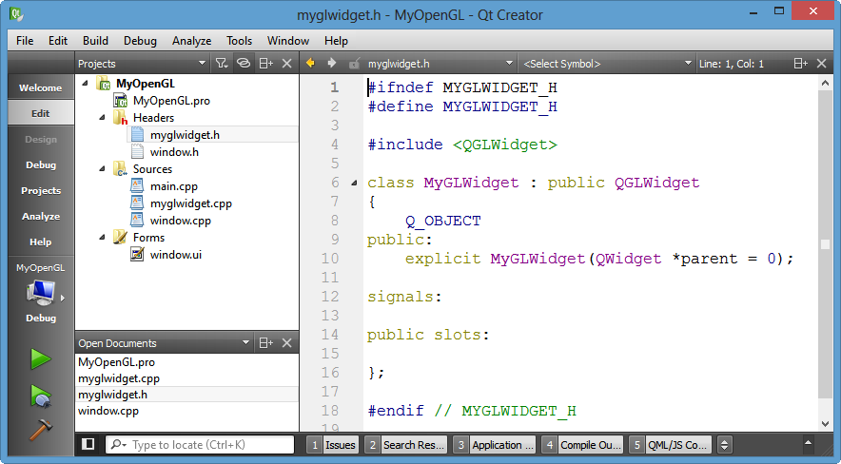This screenshot has height=464, width=841.
Task: Open the Build menu
Action: coord(95,41)
